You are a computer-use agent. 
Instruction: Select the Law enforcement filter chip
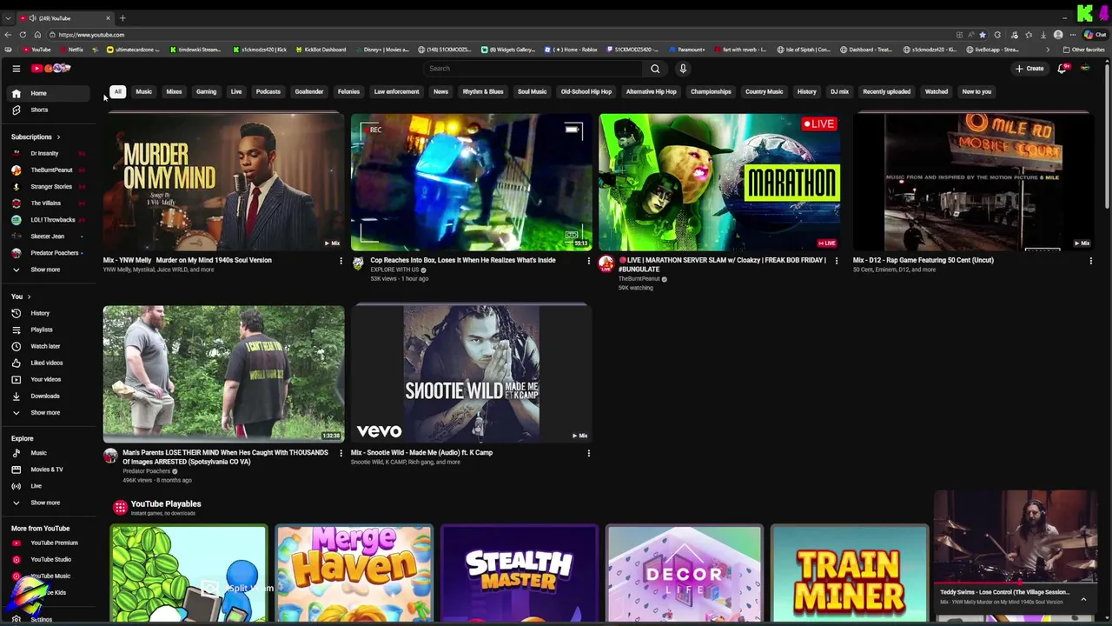[x=396, y=91]
